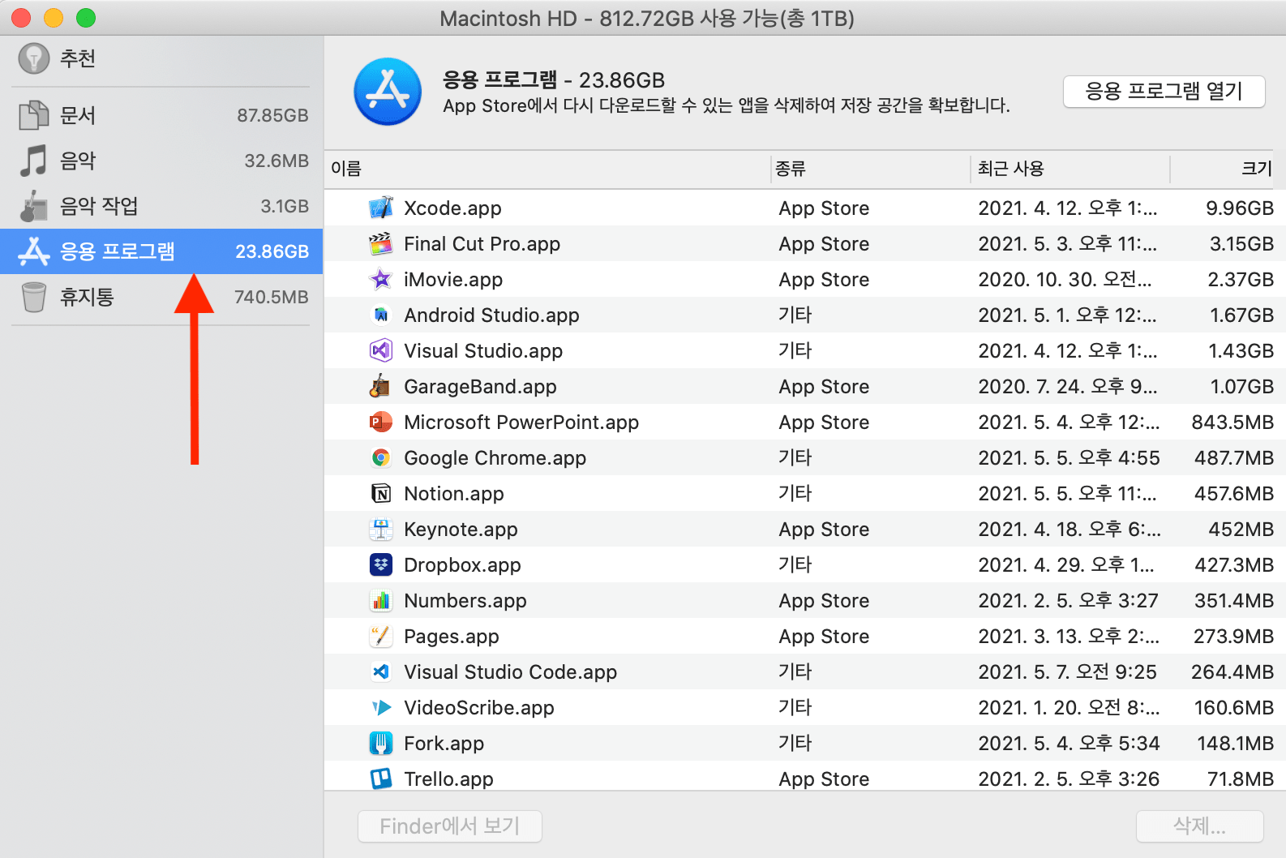Screen dimensions: 1286x858
Task: Sort by the 크기 size column header
Action: click(1257, 169)
